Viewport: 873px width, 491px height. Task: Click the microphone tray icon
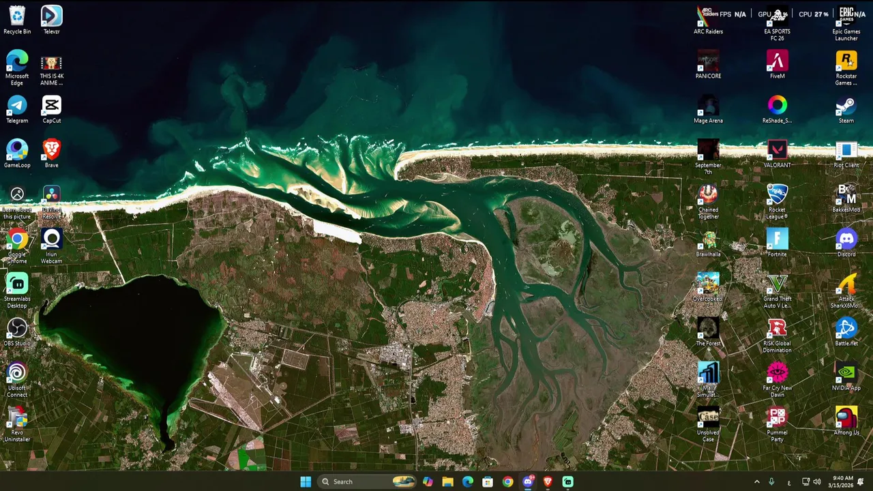[771, 481]
